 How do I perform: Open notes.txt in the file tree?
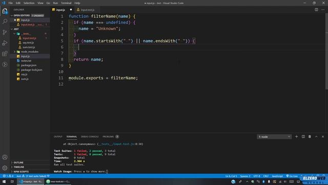pos(30,61)
